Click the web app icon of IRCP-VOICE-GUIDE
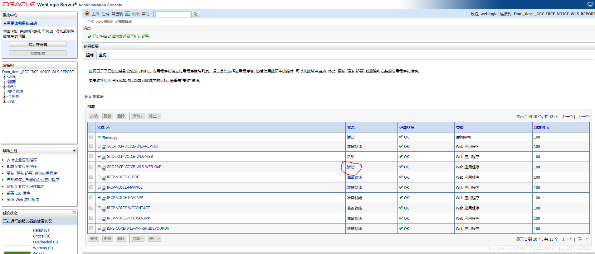Image resolution: width=595 pixels, height=254 pixels. point(104,178)
